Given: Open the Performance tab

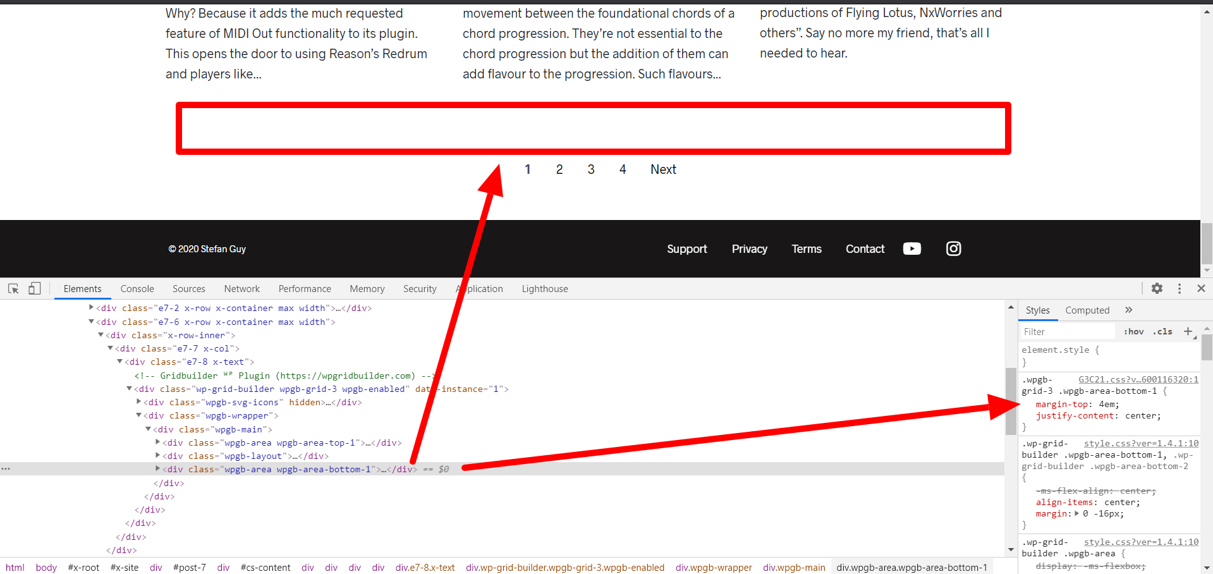Looking at the screenshot, I should click(x=305, y=289).
